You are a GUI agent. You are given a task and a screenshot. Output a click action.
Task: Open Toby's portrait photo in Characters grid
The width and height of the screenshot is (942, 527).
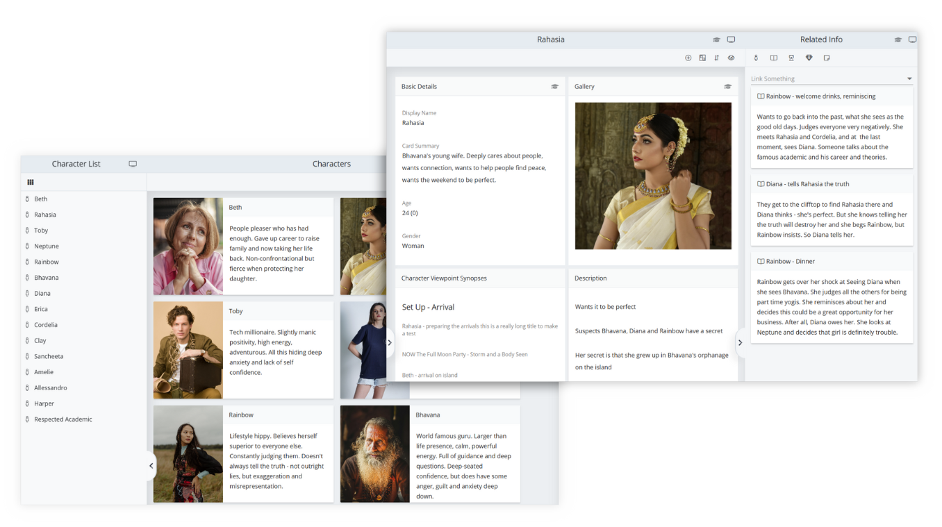click(188, 350)
